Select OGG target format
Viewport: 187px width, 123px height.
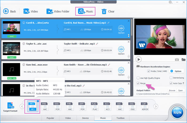tap(133, 106)
